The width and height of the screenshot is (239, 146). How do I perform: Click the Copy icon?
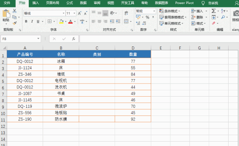[15, 17]
